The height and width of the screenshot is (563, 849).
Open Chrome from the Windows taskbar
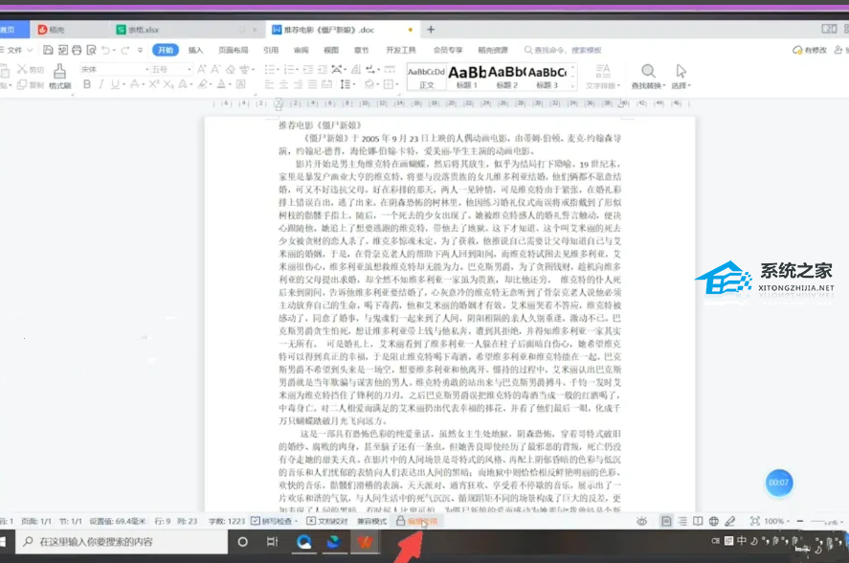pos(304,543)
